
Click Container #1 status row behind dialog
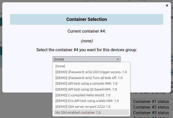[x=151, y=101]
